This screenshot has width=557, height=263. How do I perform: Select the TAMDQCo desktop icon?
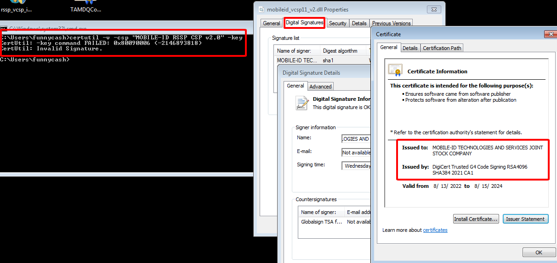click(85, 6)
